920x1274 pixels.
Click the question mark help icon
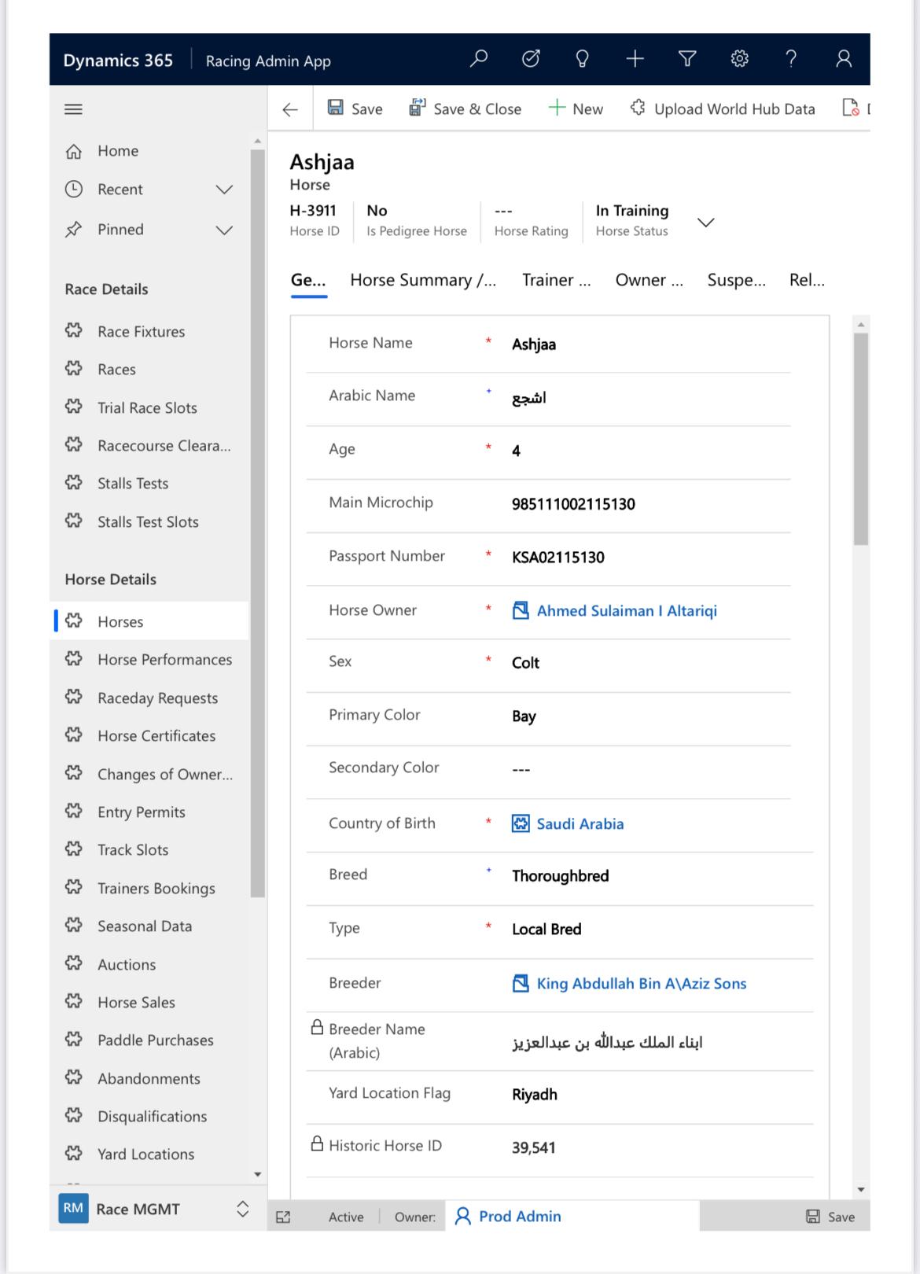791,59
